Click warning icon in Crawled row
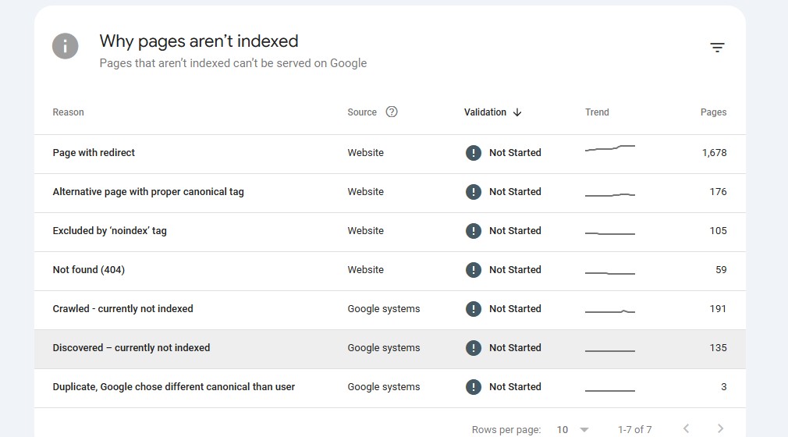 (x=474, y=309)
